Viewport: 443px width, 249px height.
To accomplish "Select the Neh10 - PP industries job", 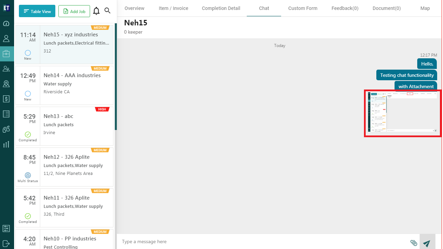I will pos(64,239).
